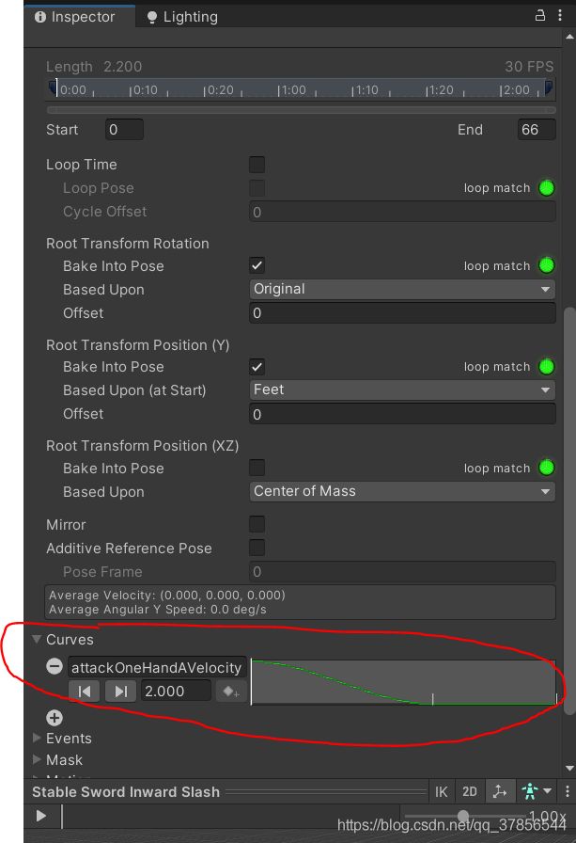Toggle the Inspector lock icon
576x843 pixels.
coord(540,16)
